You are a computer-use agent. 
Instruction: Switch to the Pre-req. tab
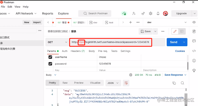click(x=103, y=51)
